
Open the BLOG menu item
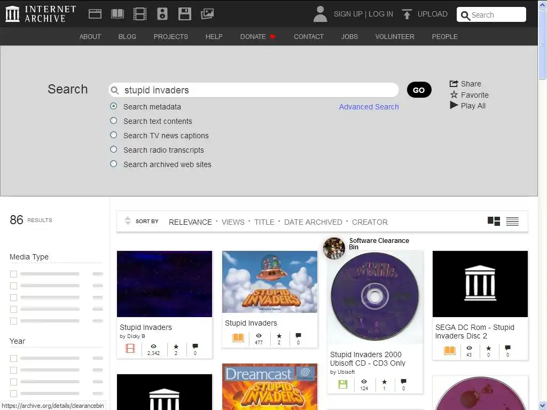point(127,37)
